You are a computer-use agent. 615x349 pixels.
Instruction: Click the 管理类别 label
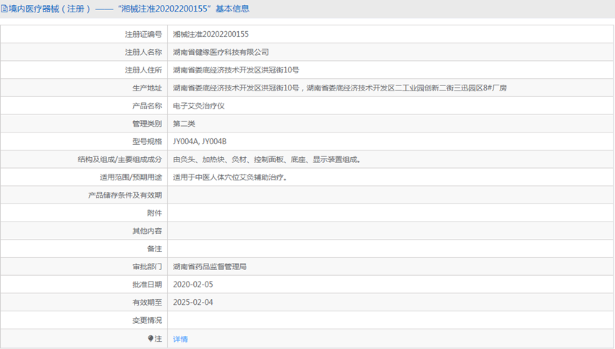(147, 124)
